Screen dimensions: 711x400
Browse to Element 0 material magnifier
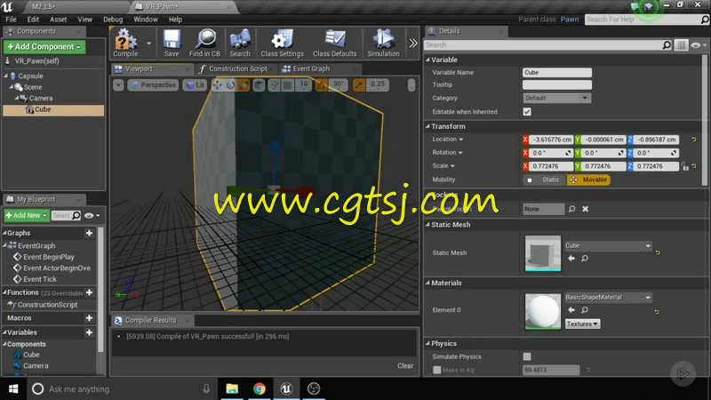(585, 309)
